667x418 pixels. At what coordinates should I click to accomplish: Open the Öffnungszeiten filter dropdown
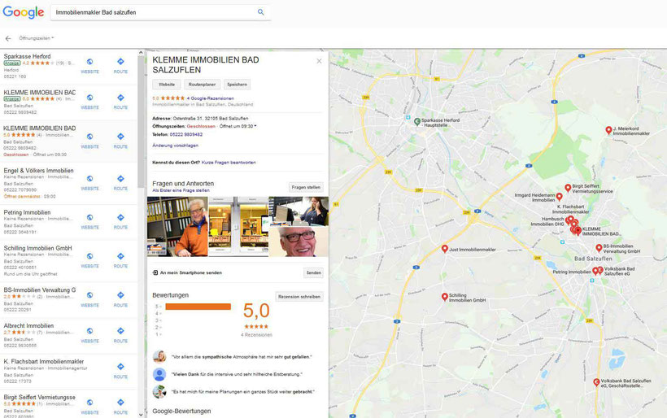pyautogui.click(x=36, y=38)
